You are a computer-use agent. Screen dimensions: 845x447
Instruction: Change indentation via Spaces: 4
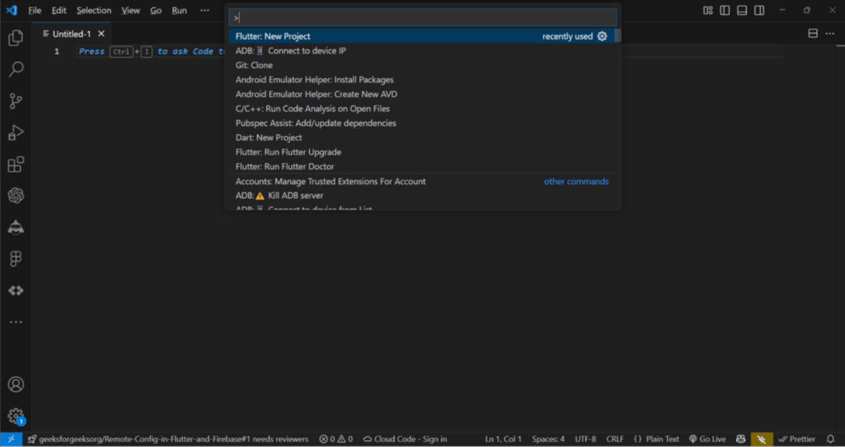[x=548, y=439]
